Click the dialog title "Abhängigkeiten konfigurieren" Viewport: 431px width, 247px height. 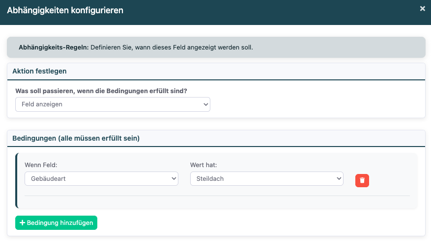pos(65,10)
